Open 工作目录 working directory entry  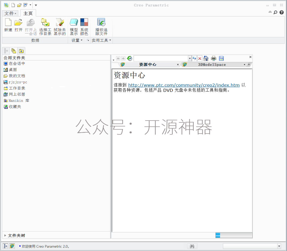pos(14,88)
